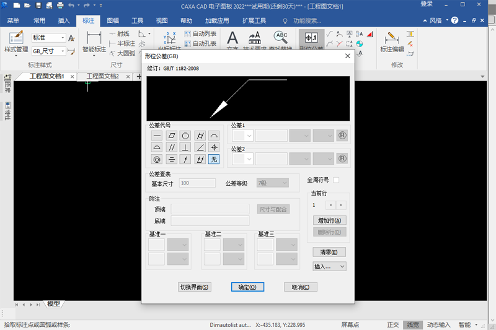Click the 取消(C) button
The width and height of the screenshot is (496, 330).
(x=301, y=287)
